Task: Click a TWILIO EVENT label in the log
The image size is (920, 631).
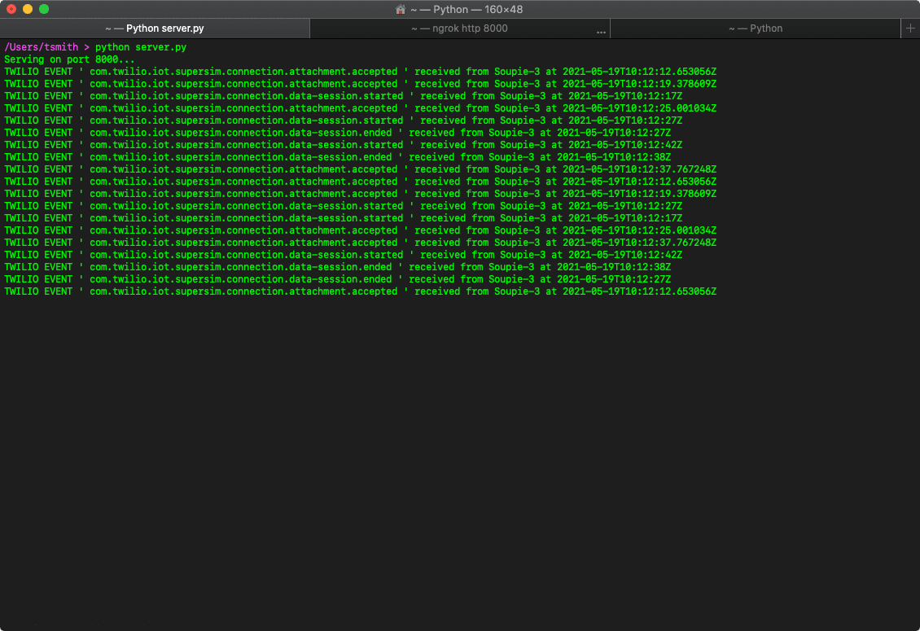Action: [x=38, y=71]
